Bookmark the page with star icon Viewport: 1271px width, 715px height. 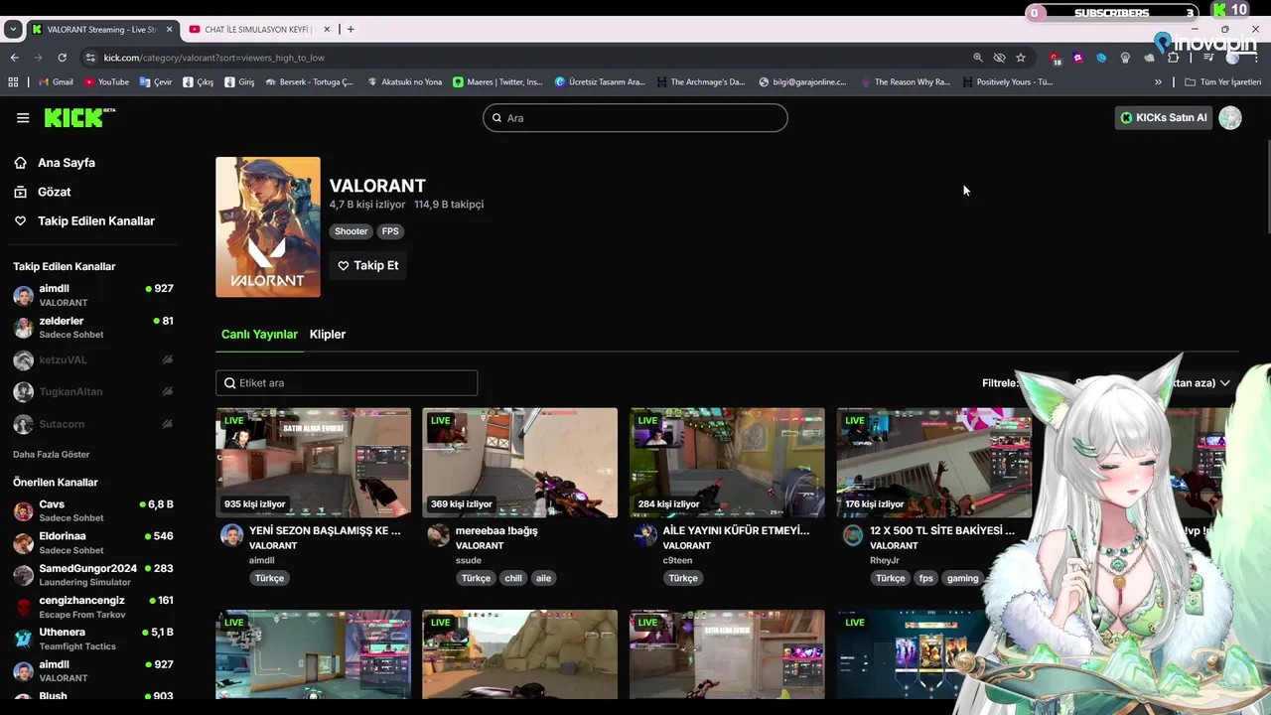(x=1021, y=58)
